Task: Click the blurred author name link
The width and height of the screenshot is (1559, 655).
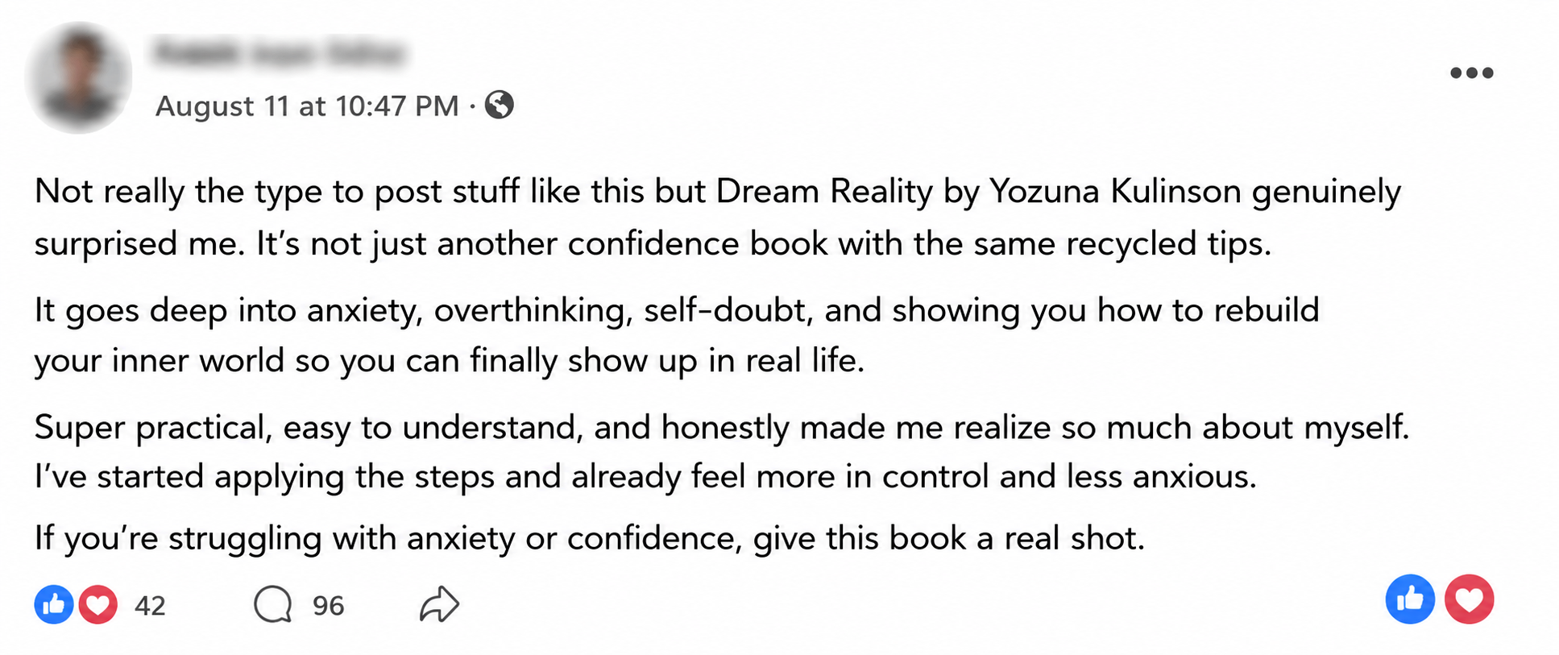Action: click(278, 52)
